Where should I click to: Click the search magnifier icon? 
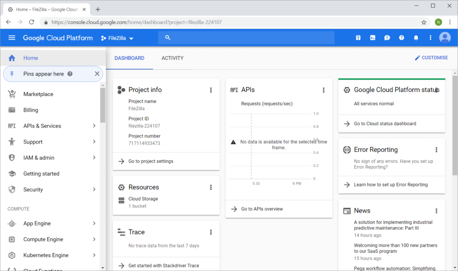pyautogui.click(x=168, y=38)
